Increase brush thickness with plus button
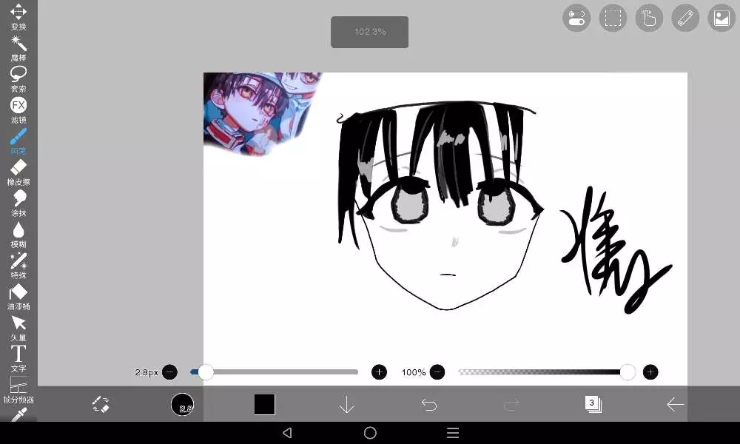 [379, 372]
